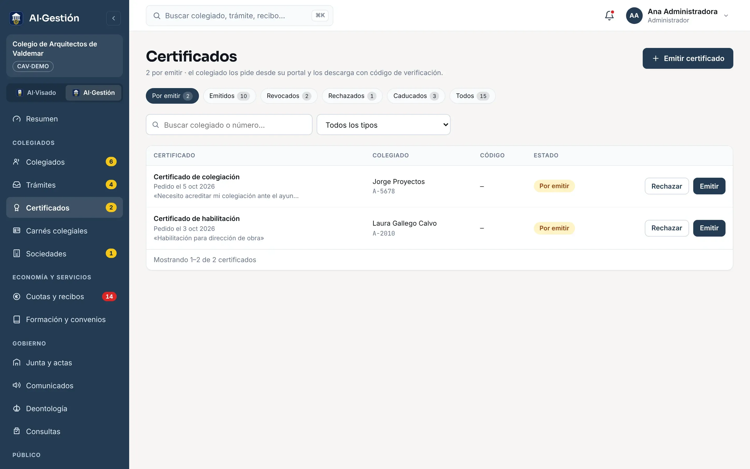Reject Jorge Proyectos' certificate request
The width and height of the screenshot is (750, 469).
(x=667, y=186)
